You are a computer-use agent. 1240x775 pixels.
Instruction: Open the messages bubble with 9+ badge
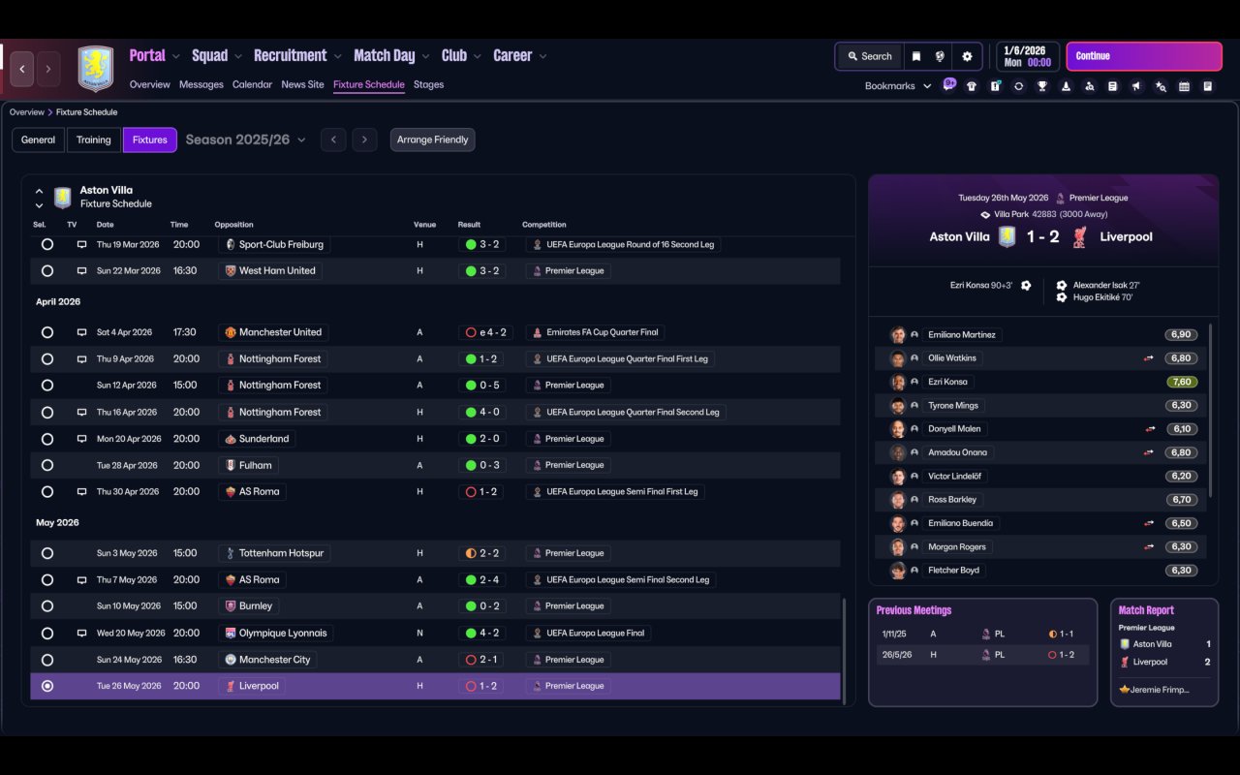click(x=948, y=85)
